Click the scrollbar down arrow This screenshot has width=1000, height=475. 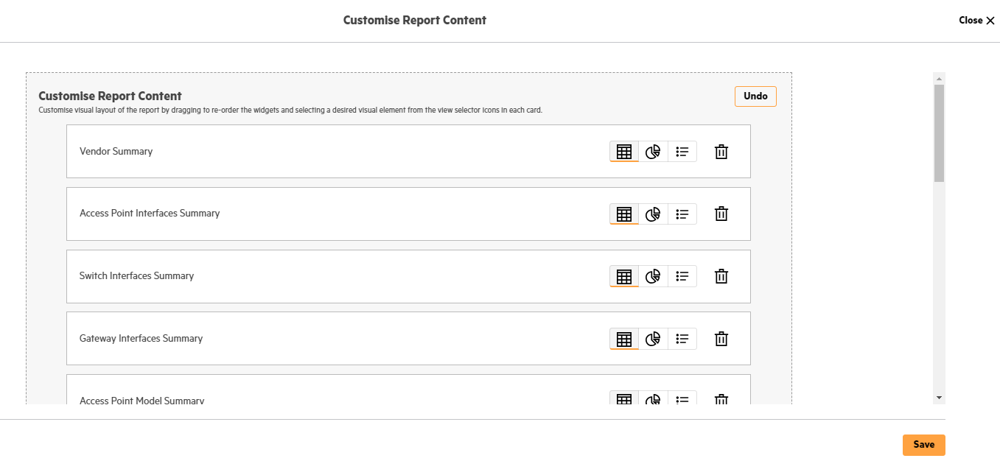(939, 397)
